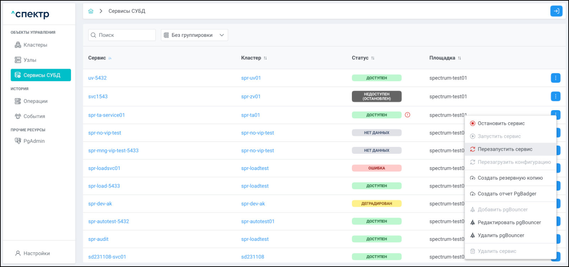Open the three-dot menu for uv-5432 row
This screenshot has height=267, width=569.
tap(555, 78)
